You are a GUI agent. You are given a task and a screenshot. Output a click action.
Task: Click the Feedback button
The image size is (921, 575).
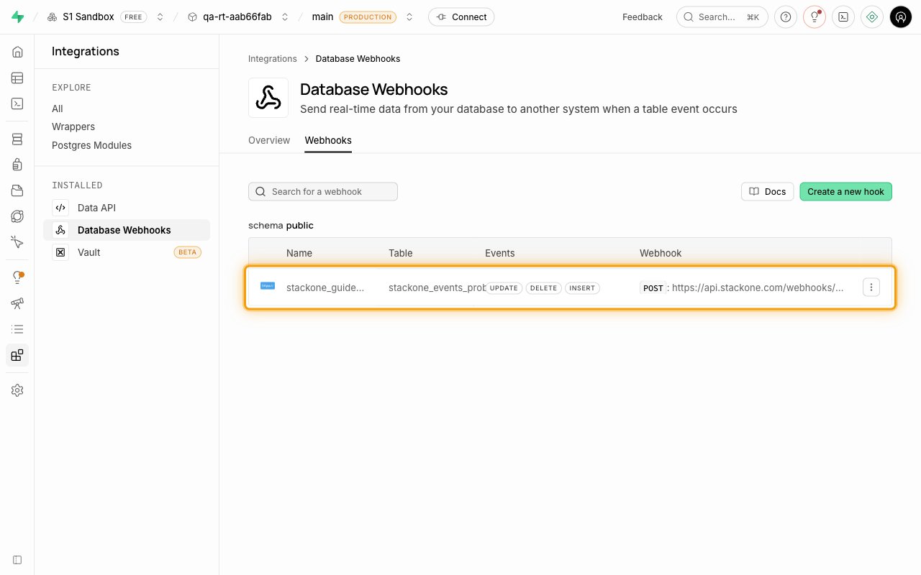point(643,17)
